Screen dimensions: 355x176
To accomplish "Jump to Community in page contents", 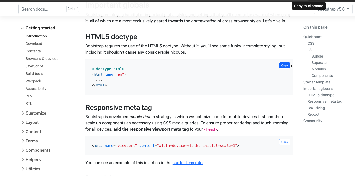I will pyautogui.click(x=313, y=121).
